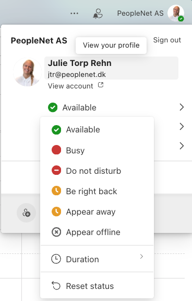Viewport: 192px width, 301px height.
Task: Click the Do not disturb minus icon
Action: [x=56, y=170]
